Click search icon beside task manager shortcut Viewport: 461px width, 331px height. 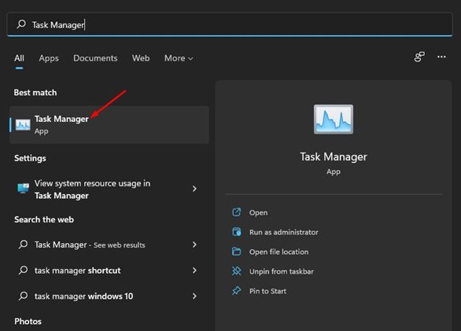(23, 270)
